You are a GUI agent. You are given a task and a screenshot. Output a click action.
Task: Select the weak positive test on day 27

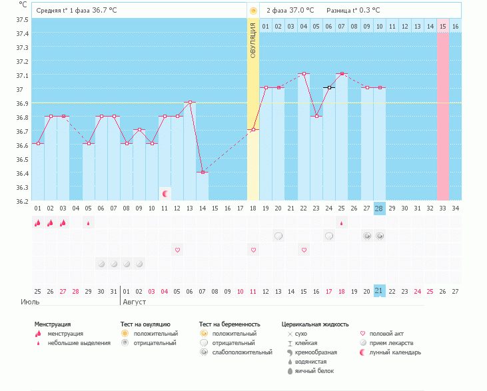tap(367, 236)
